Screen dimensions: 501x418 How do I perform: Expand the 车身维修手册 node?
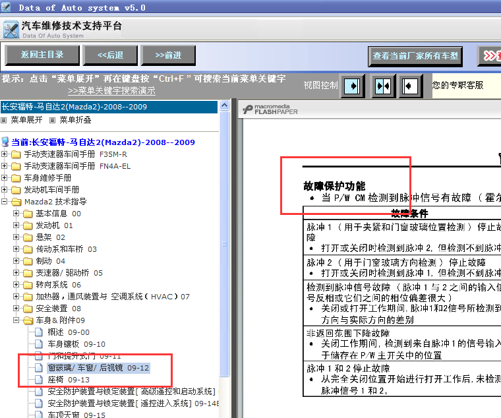pos(4,177)
